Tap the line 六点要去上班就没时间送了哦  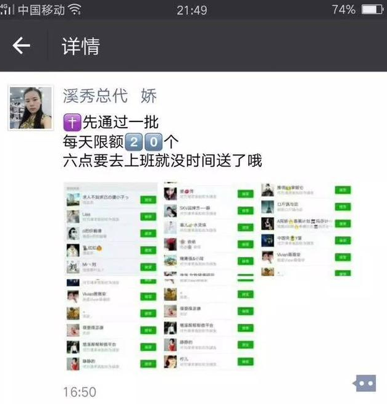tap(162, 160)
